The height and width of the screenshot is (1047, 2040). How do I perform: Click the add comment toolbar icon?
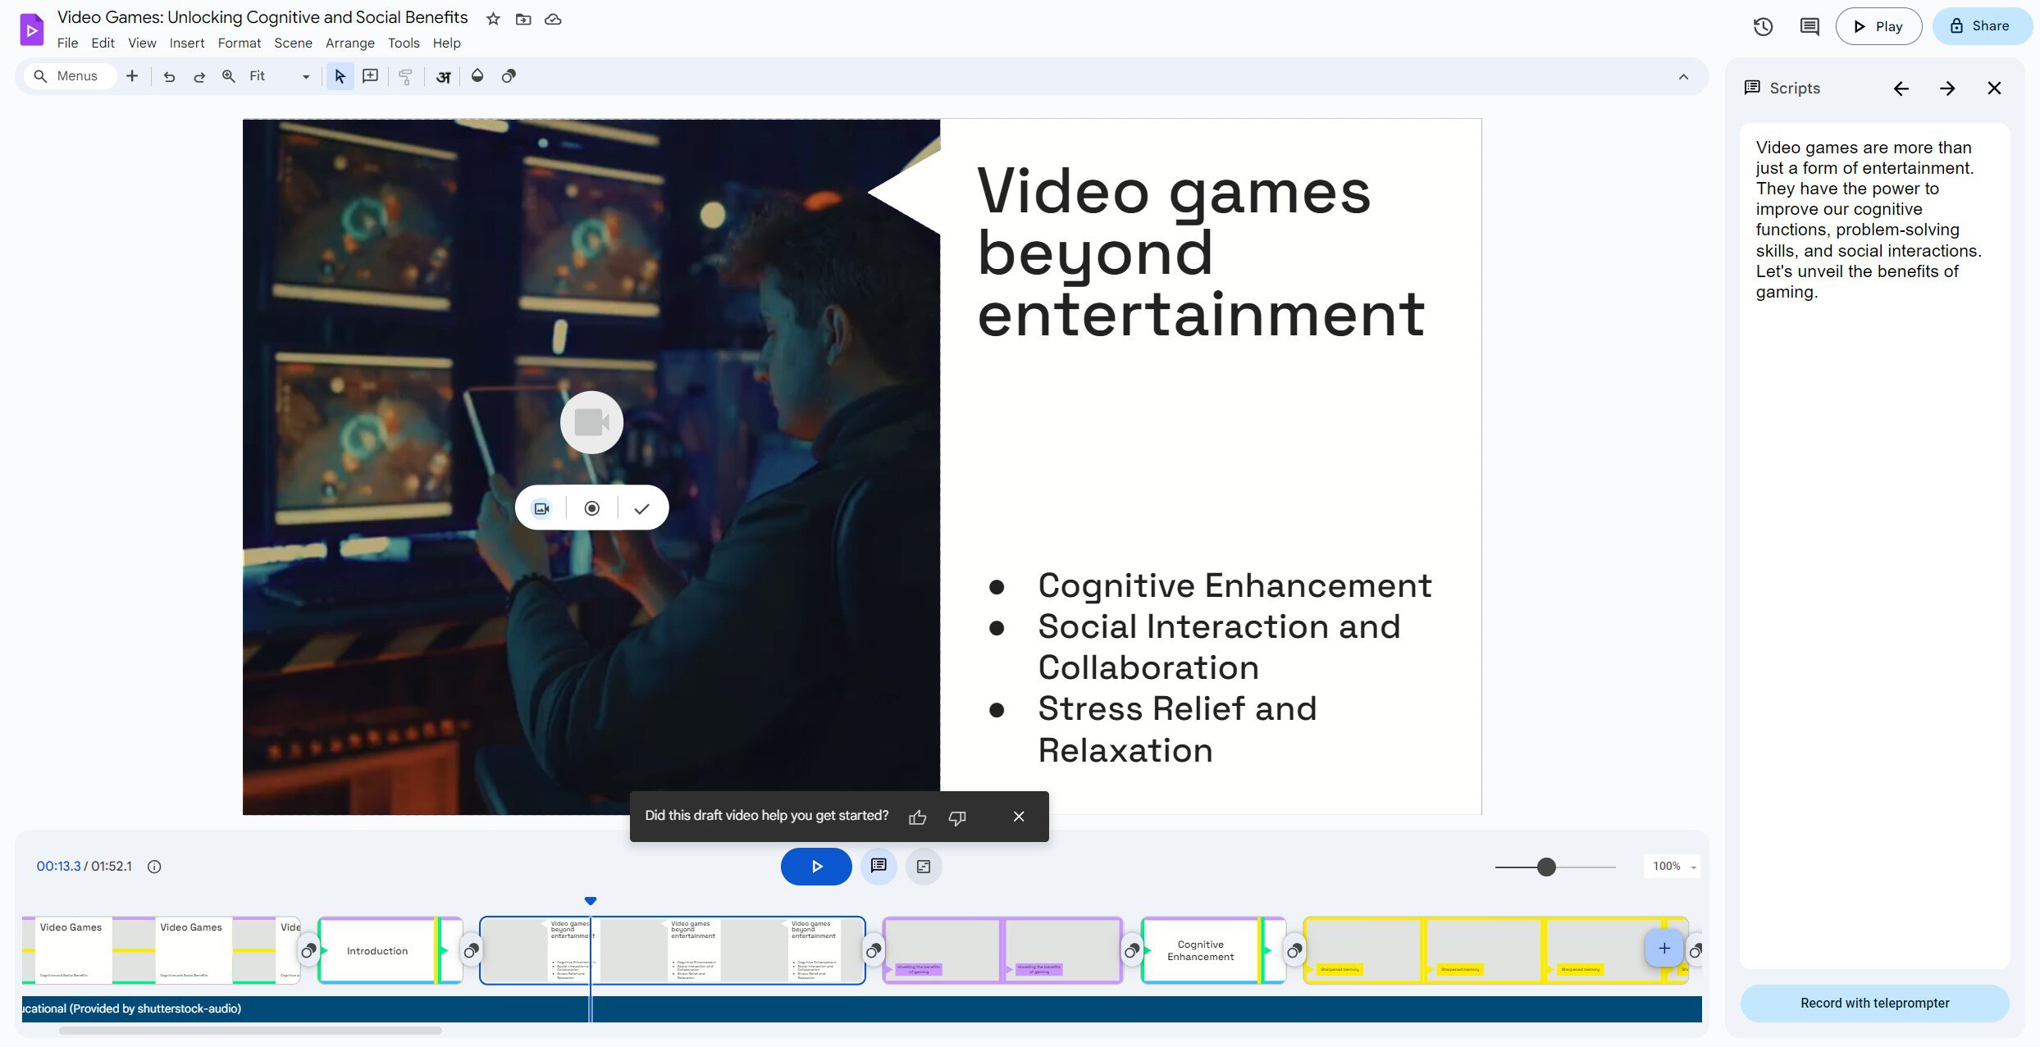[x=371, y=76]
